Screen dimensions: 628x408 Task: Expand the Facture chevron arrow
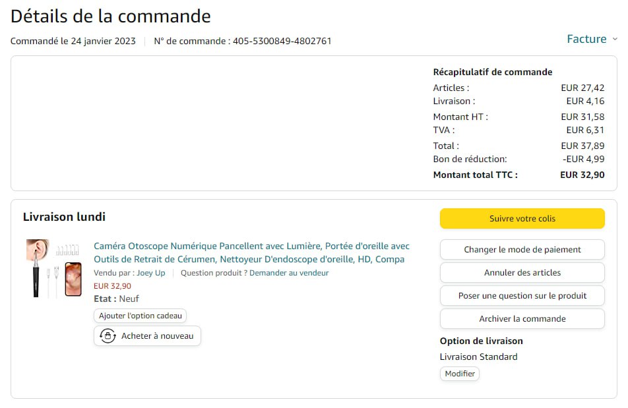coord(615,40)
